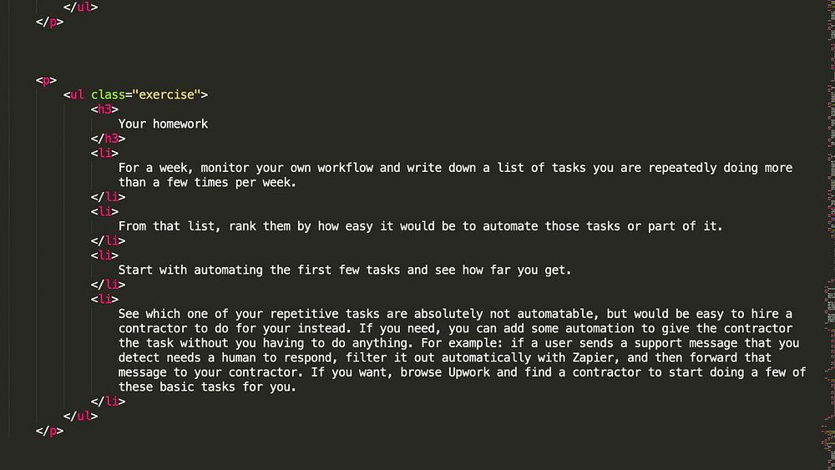Click the minimap on the right edge
The image size is (835, 470).
point(827,234)
